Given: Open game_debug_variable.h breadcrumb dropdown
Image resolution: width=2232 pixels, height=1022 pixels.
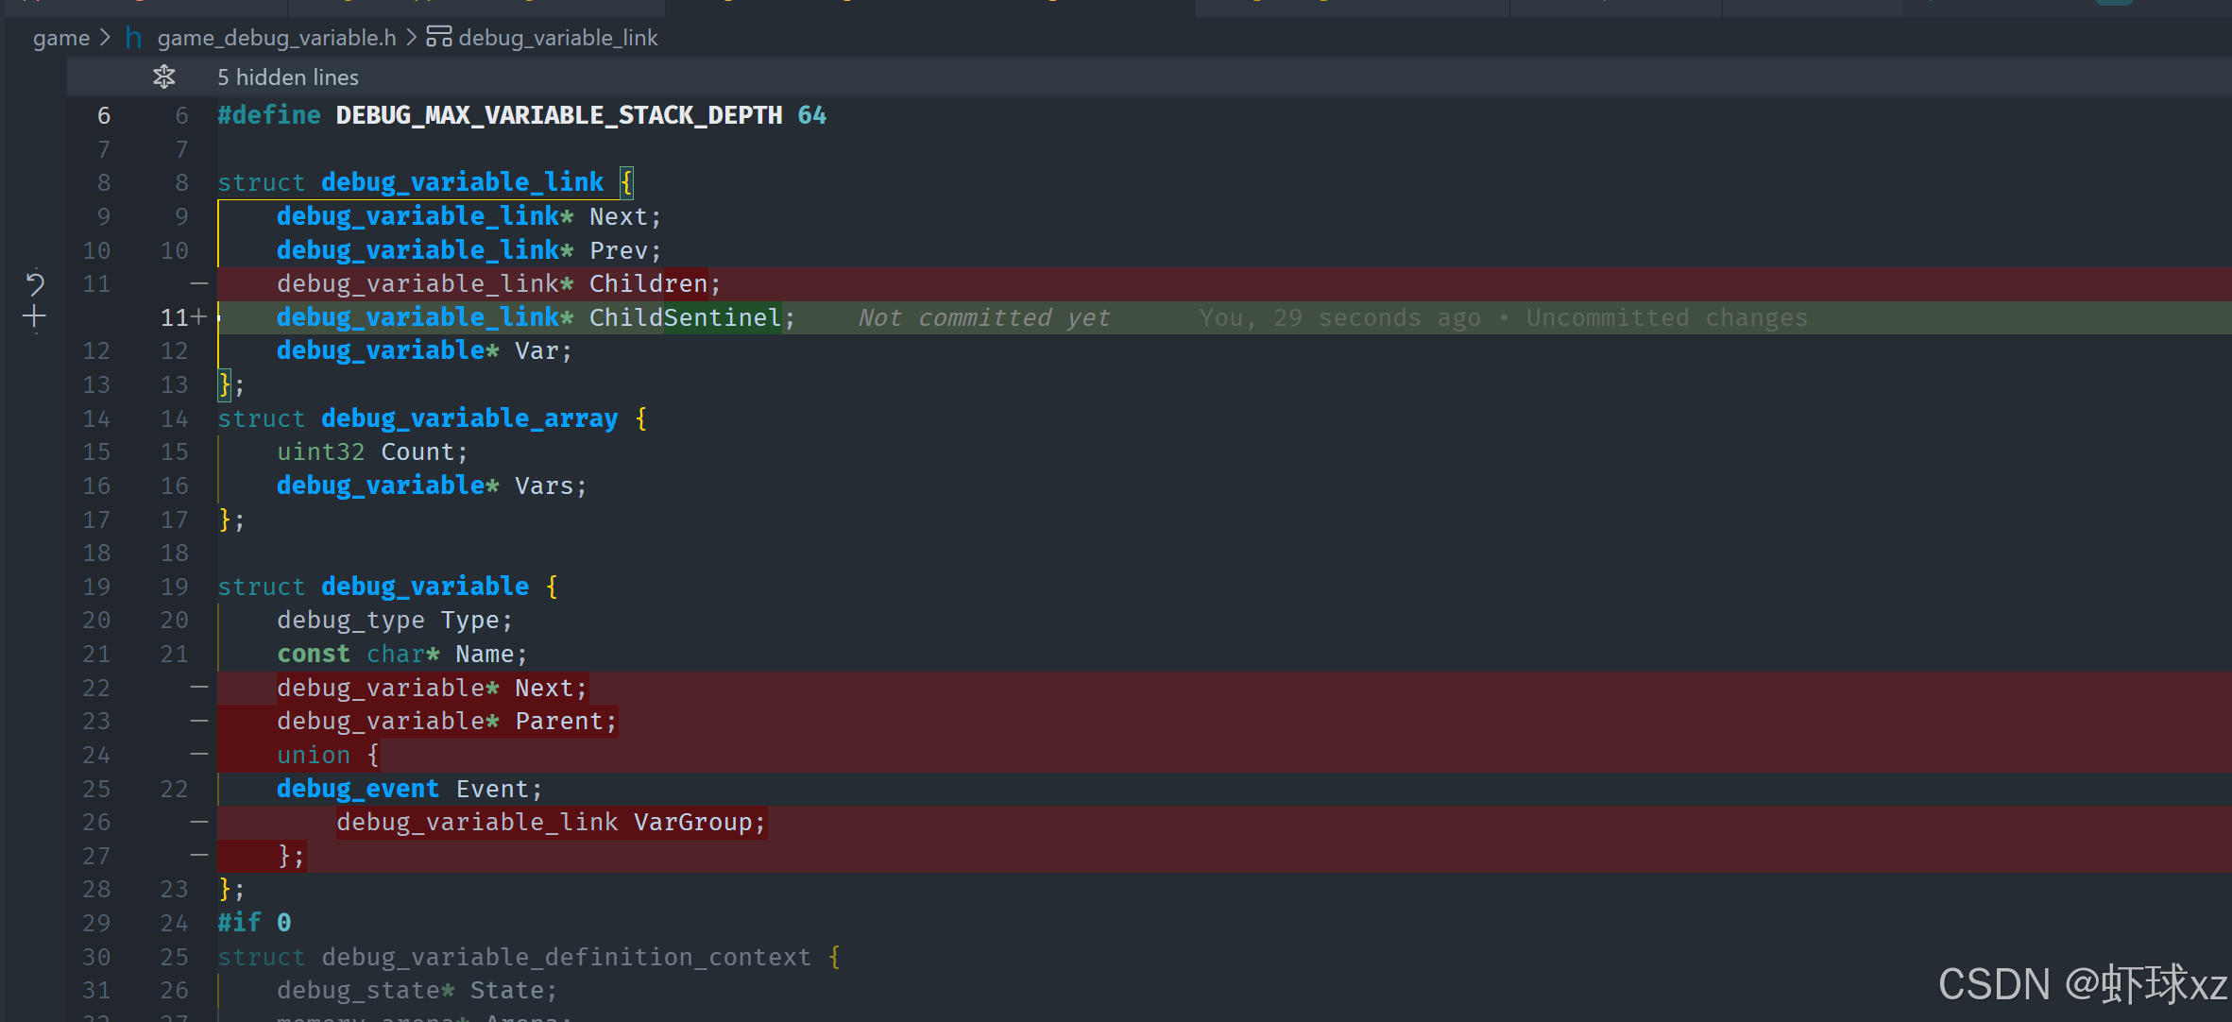Looking at the screenshot, I should [x=276, y=38].
